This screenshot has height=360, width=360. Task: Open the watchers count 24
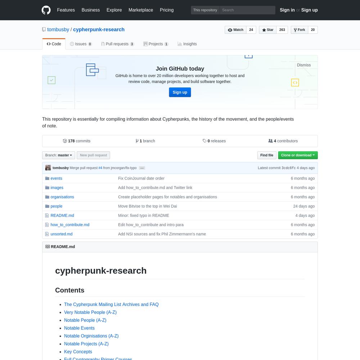(x=251, y=30)
